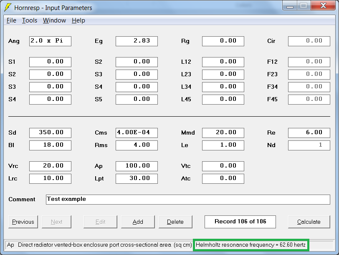Image resolution: width=339 pixels, height=255 pixels.
Task: Focus the S1 input field
Action: [x=50, y=62]
